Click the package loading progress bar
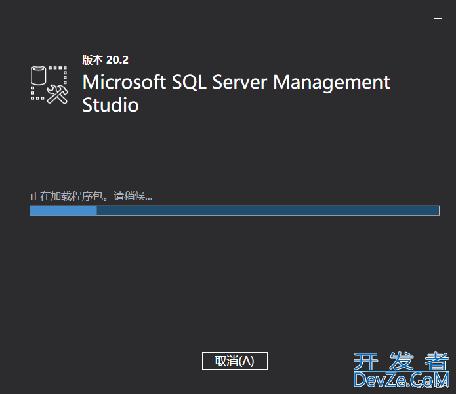Viewport: 456px width, 394px height. [x=234, y=211]
